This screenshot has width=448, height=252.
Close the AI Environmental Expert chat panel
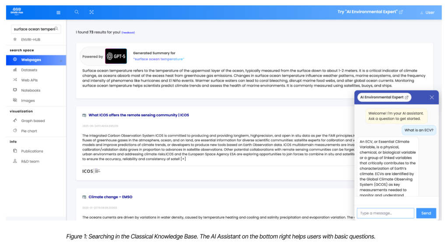pos(431,97)
